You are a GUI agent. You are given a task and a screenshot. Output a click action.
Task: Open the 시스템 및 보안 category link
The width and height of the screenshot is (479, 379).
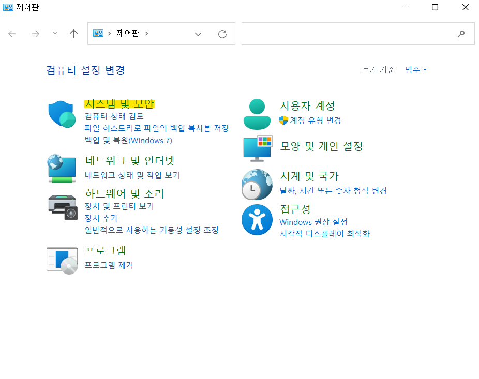119,104
